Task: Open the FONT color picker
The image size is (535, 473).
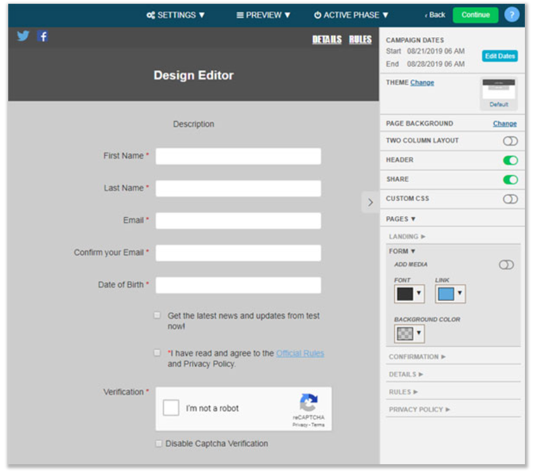Action: pyautogui.click(x=409, y=293)
